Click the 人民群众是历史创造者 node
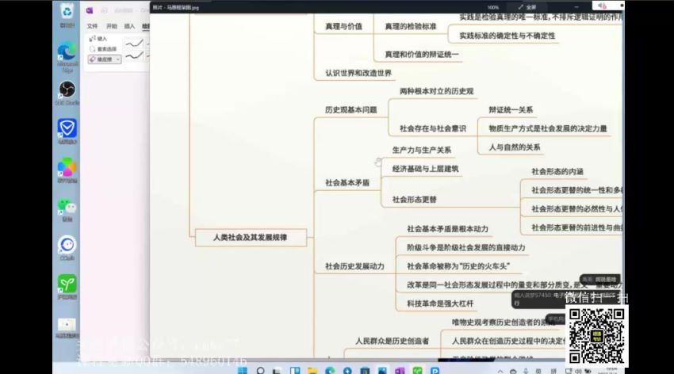 392,342
